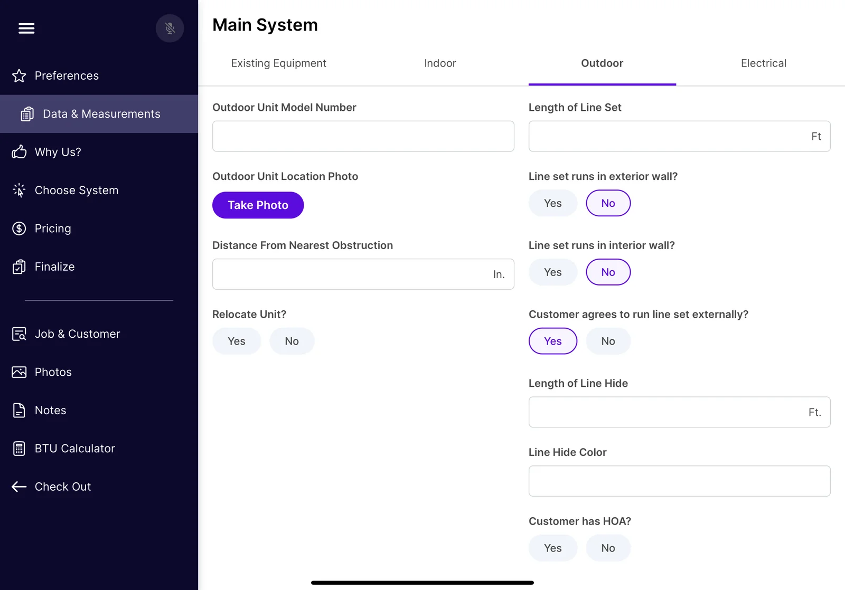Focus the Line Hide Color field
This screenshot has width=845, height=590.
(680, 481)
